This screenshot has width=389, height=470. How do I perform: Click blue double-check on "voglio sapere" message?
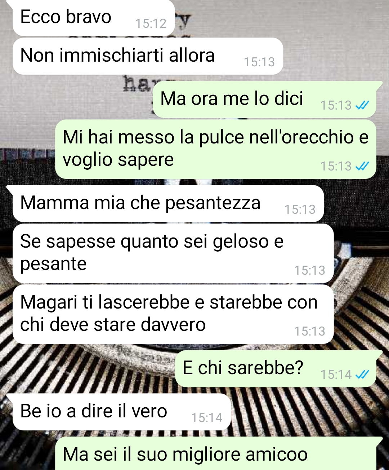click(362, 166)
